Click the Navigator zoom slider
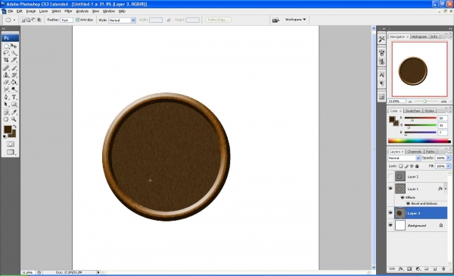Image resolution: width=454 pixels, height=276 pixels. (x=424, y=101)
